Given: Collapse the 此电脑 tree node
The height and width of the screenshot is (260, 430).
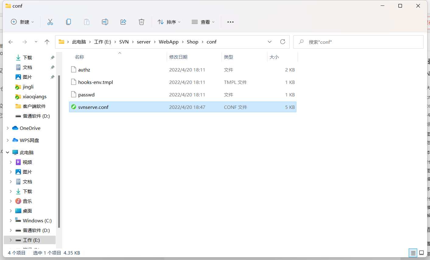Looking at the screenshot, I should tap(8, 153).
